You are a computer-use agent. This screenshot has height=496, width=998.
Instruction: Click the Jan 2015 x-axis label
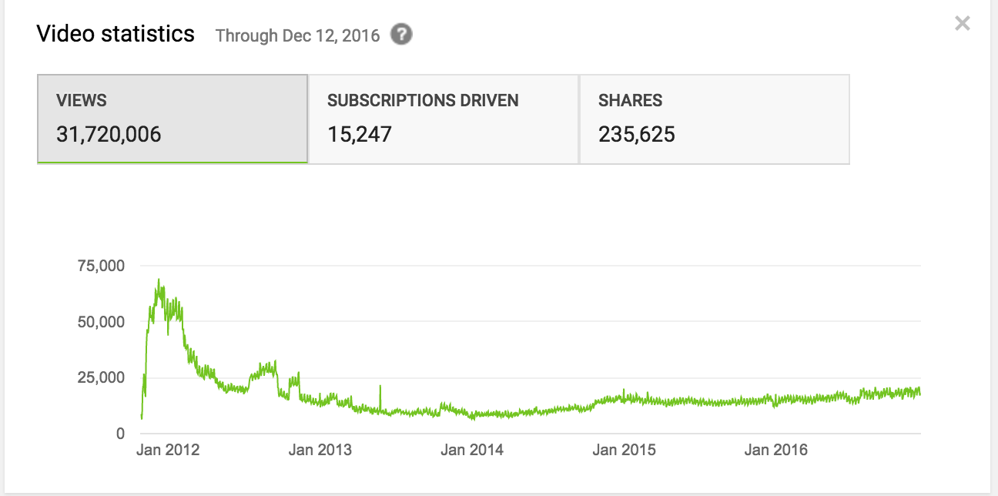pyautogui.click(x=624, y=450)
